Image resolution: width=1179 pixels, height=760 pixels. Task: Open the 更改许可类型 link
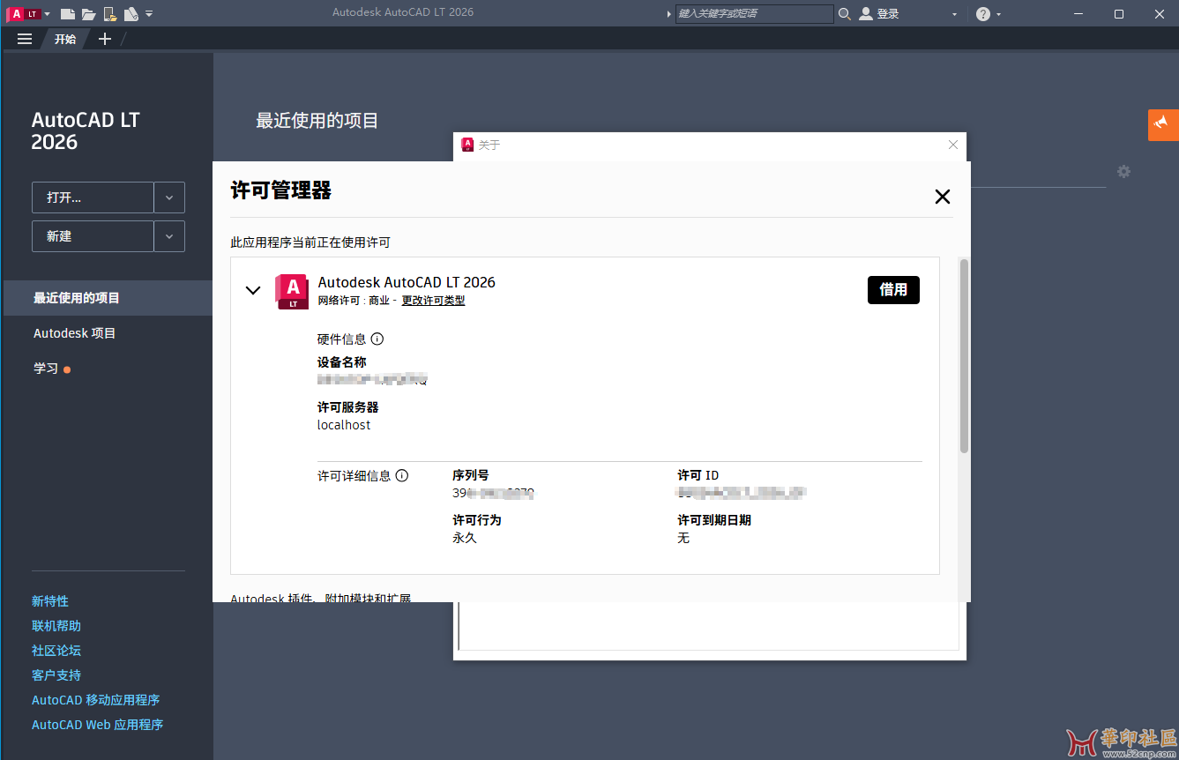point(431,300)
